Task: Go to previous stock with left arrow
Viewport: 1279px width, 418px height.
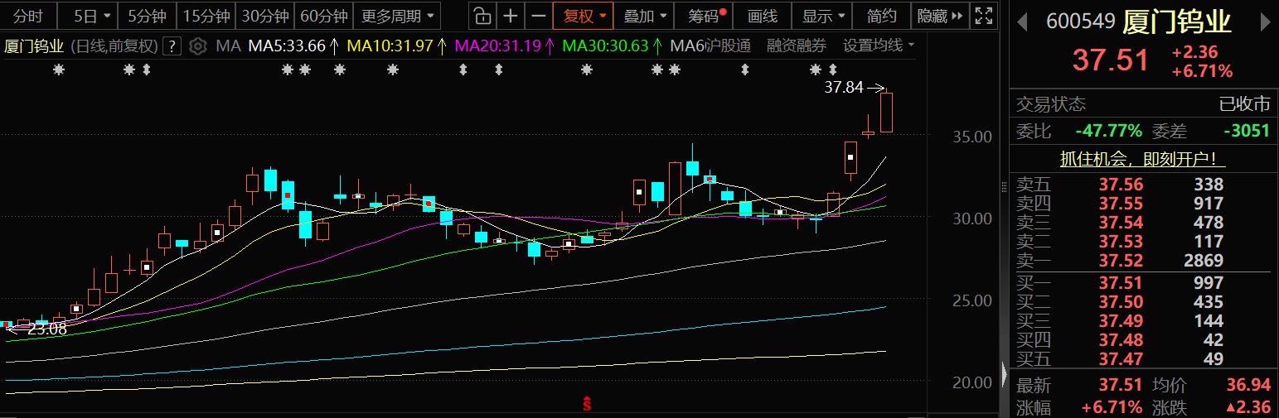Action: click(1023, 22)
